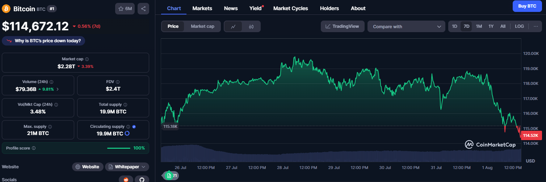Click the Bitcoin logo icon
546x182 pixels.
pyautogui.click(x=6, y=9)
